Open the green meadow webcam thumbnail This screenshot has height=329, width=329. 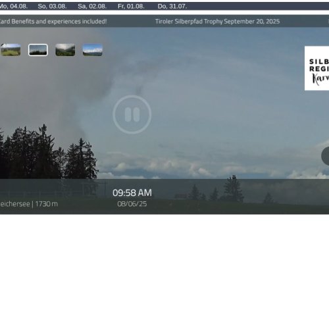click(11, 50)
